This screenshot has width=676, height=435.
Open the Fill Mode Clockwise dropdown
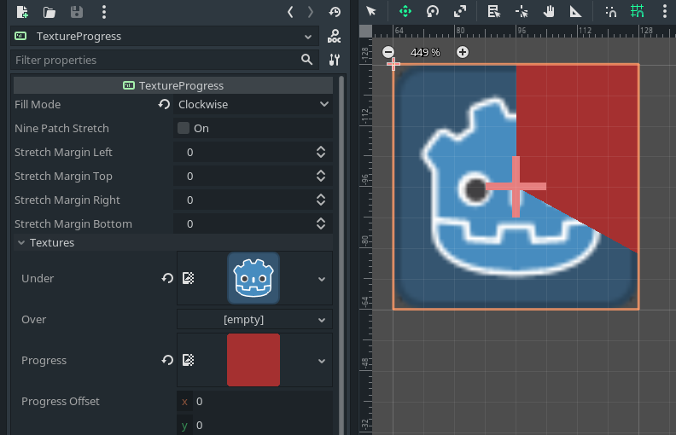(253, 105)
